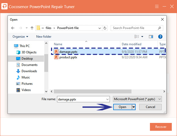Click file list horizontal scroll left arrow

pyautogui.click(x=52, y=92)
